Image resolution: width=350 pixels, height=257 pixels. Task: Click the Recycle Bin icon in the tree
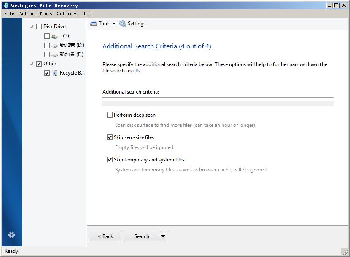55,73
